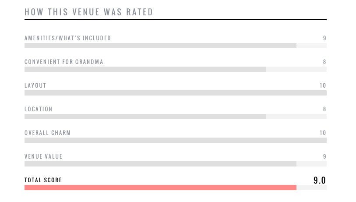Select the Convenient for Grandma label
The image size is (356, 202).
pos(64,62)
